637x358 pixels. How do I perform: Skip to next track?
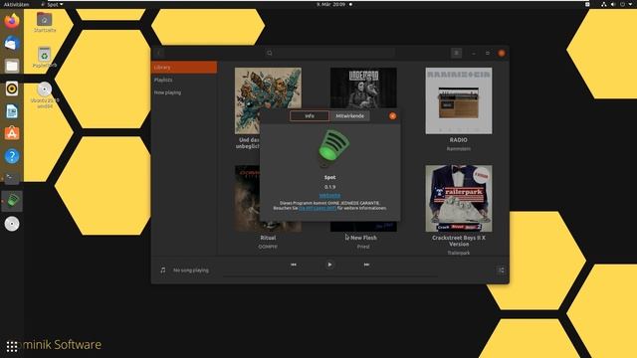(366, 265)
